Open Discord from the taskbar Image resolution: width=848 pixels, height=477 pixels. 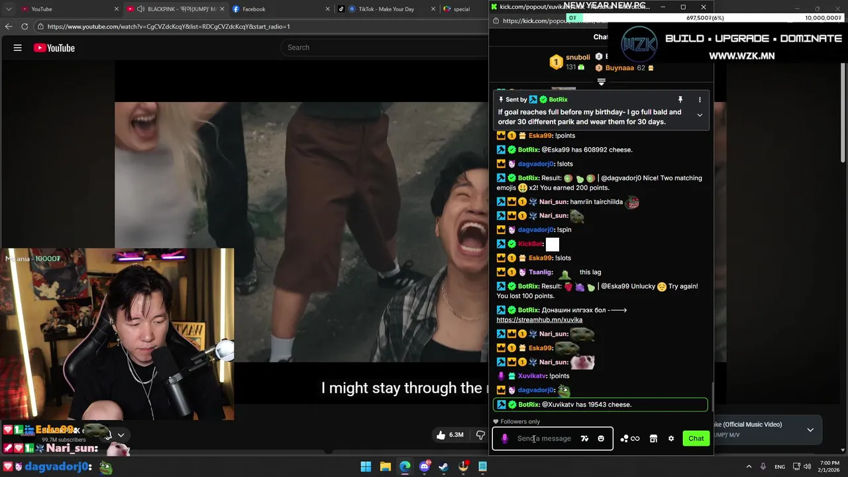(x=425, y=466)
